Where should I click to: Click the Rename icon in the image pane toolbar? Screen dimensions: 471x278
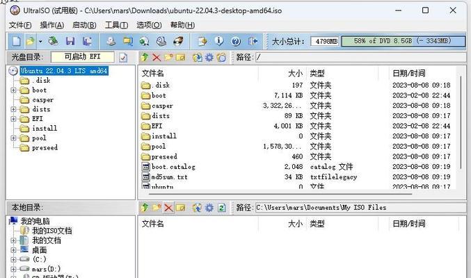click(x=180, y=57)
